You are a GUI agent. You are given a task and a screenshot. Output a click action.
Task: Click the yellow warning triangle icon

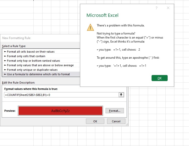pos(90,27)
